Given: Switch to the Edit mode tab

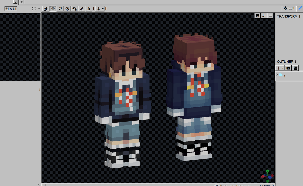Looking at the screenshot, I should tap(289, 8).
